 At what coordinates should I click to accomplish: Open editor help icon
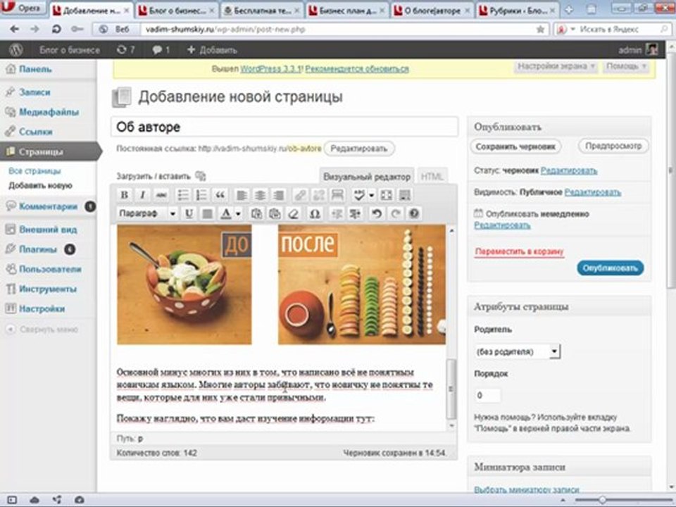coord(414,213)
